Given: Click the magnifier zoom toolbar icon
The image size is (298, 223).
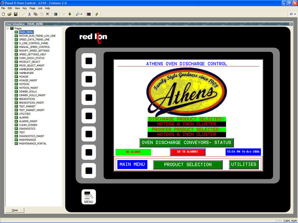Looking at the screenshot, I should click(x=77, y=14).
